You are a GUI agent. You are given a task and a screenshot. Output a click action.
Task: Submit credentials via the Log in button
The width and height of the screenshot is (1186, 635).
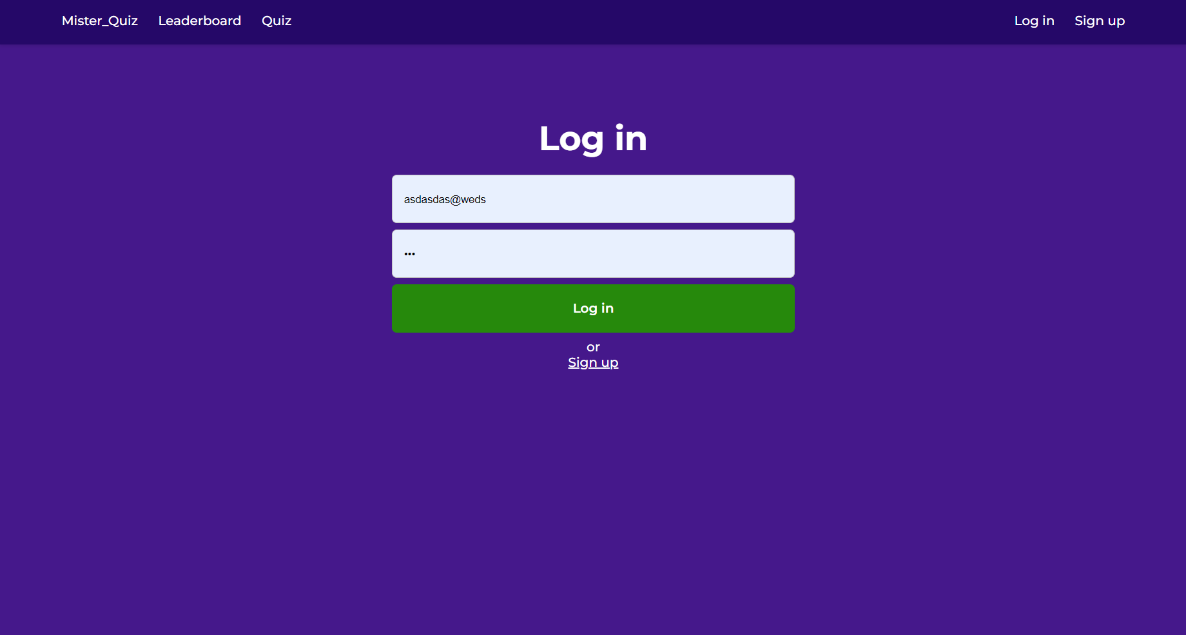(x=592, y=308)
